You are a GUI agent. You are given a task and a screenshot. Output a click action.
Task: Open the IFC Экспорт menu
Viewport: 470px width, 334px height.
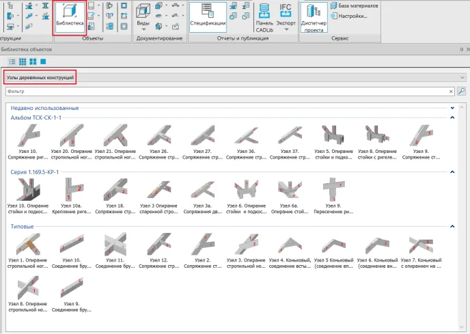286,18
